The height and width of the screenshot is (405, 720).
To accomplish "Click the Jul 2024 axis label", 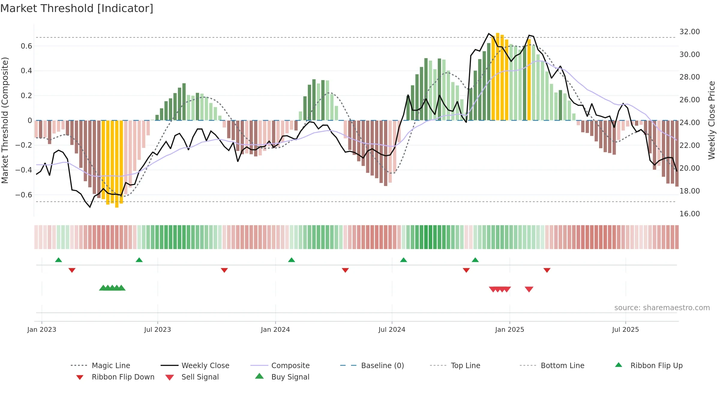I will pyautogui.click(x=392, y=330).
